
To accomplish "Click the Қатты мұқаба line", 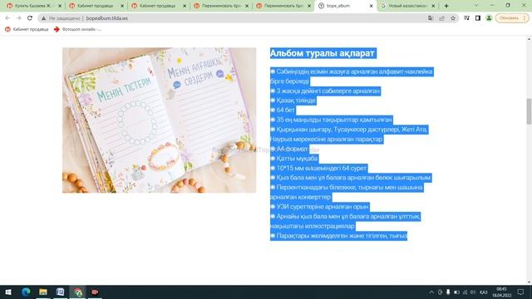I will click(294, 159).
